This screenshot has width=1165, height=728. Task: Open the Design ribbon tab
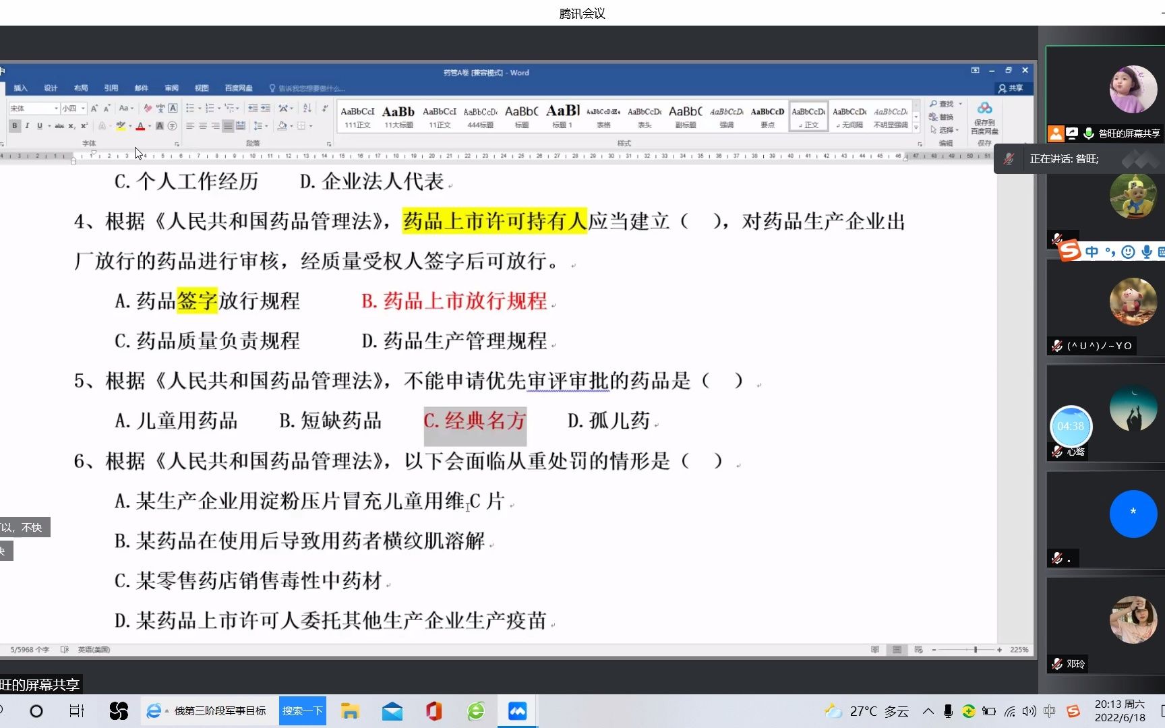click(51, 88)
